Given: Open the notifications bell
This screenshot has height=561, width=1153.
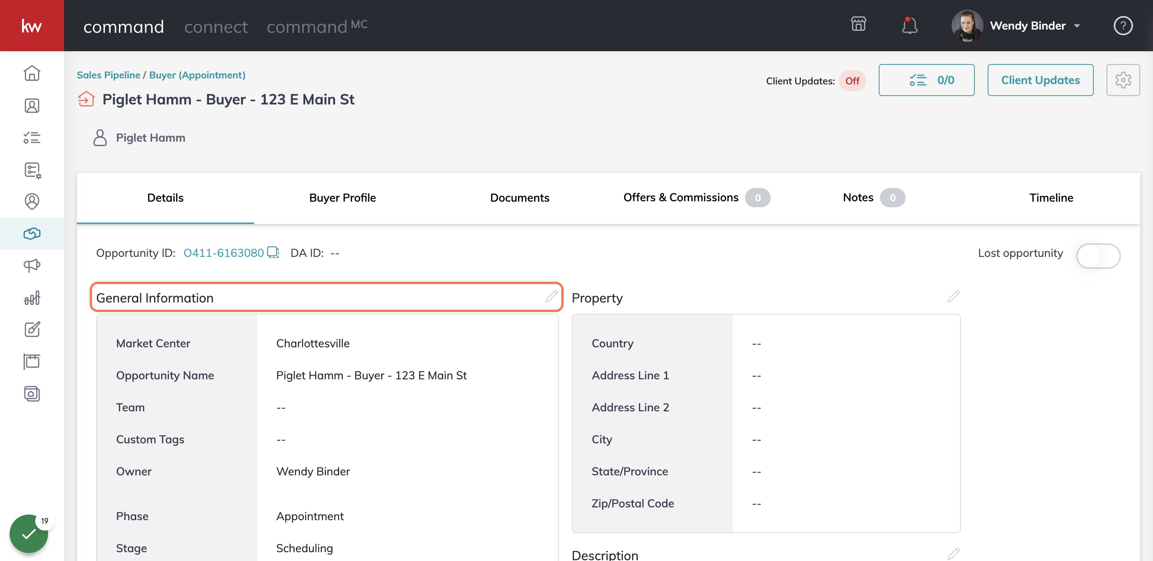Looking at the screenshot, I should (909, 26).
